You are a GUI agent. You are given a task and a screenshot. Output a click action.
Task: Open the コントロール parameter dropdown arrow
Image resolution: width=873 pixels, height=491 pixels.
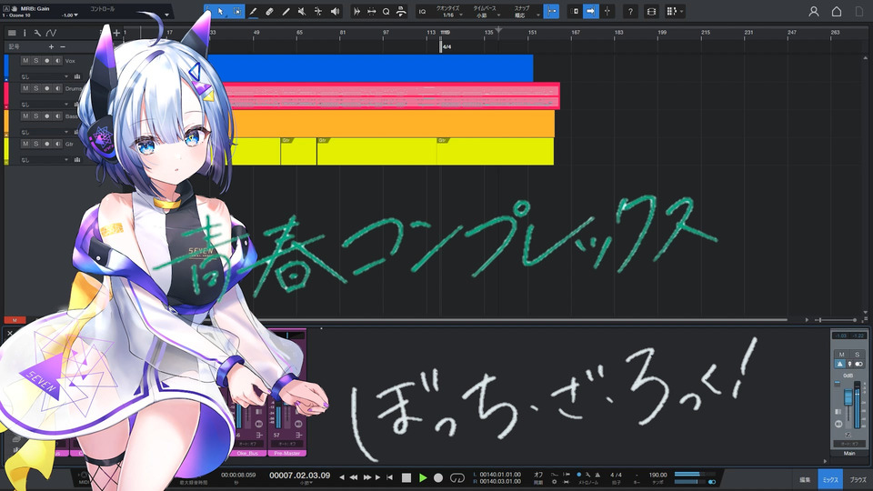(x=166, y=15)
